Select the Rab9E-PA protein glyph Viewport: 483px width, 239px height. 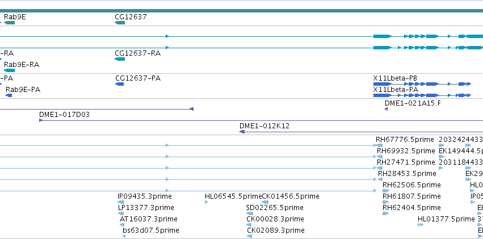(9, 95)
